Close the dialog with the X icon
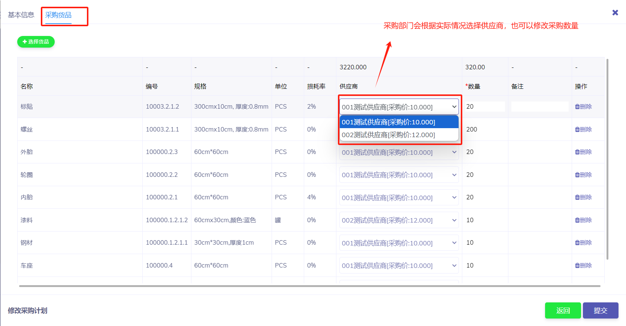The width and height of the screenshot is (626, 326). [615, 13]
